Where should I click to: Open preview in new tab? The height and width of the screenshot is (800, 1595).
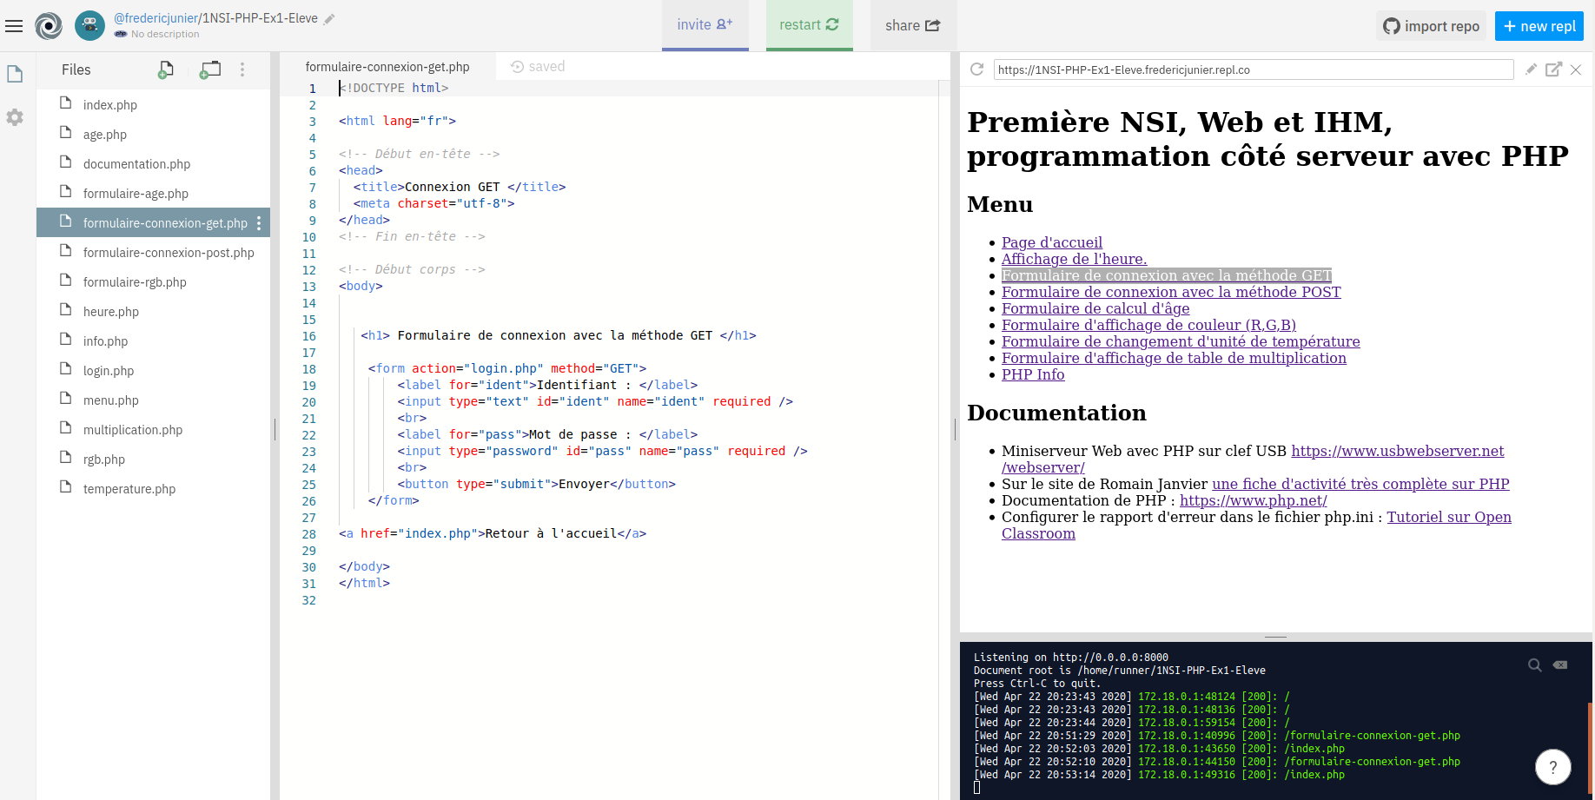(x=1553, y=69)
